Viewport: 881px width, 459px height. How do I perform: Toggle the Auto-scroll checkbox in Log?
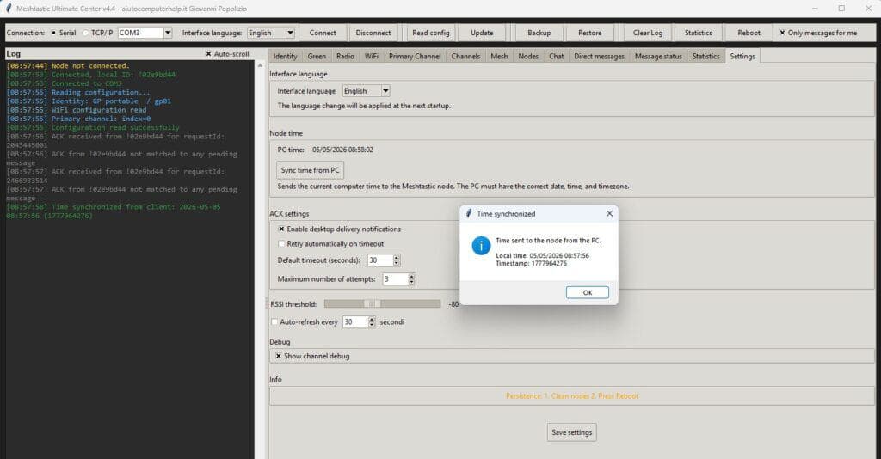pos(208,54)
